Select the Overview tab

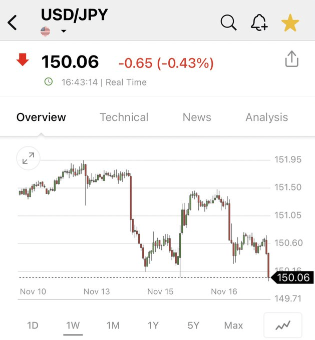coord(41,117)
